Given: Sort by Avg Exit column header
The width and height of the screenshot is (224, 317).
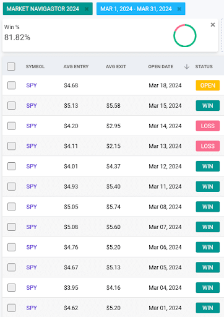Looking at the screenshot, I should pyautogui.click(x=116, y=67).
